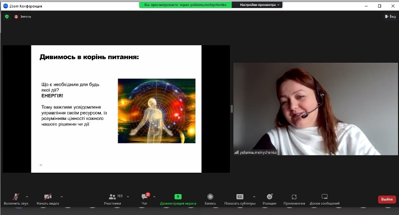Expand audio options arrow next to microphone

pyautogui.click(x=27, y=197)
